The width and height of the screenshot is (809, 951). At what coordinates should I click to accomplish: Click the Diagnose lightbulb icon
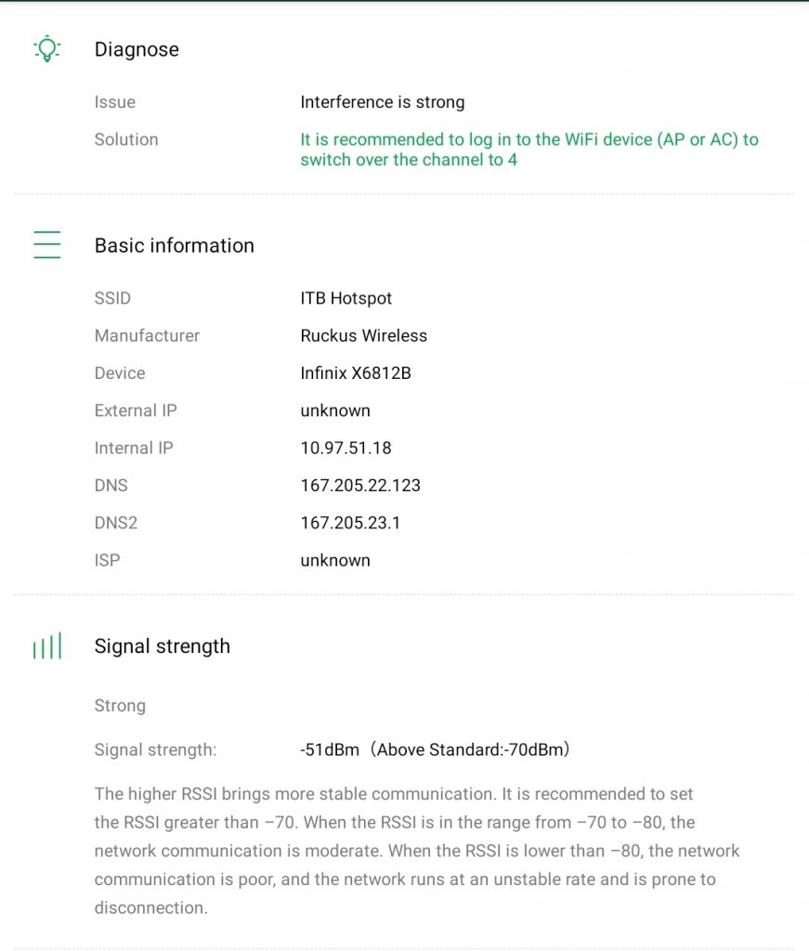coord(46,49)
